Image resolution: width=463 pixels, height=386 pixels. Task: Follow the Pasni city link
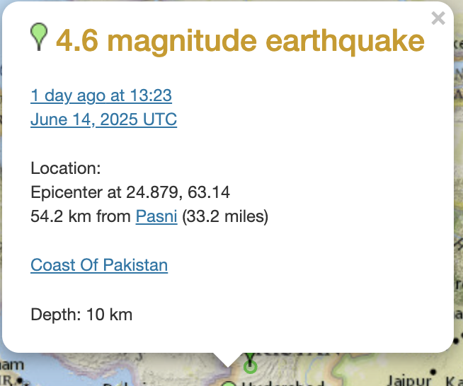pyautogui.click(x=156, y=216)
